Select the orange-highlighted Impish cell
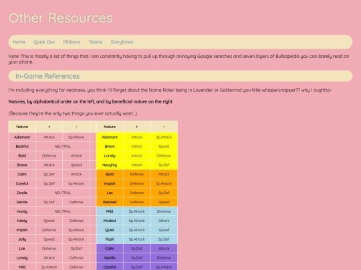The width and height of the screenshot is (361, 270). (x=110, y=183)
